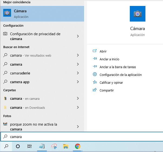Image resolution: width=163 pixels, height=152 pixels.
Task: Open folder camara en Downloads
Action: pyautogui.click(x=42, y=107)
